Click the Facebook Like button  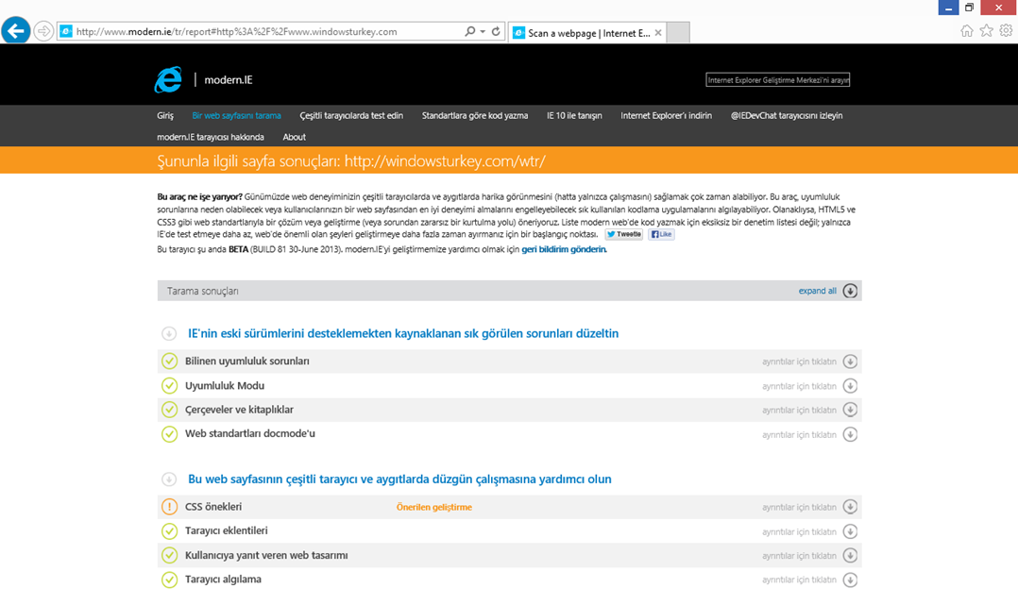tap(661, 234)
